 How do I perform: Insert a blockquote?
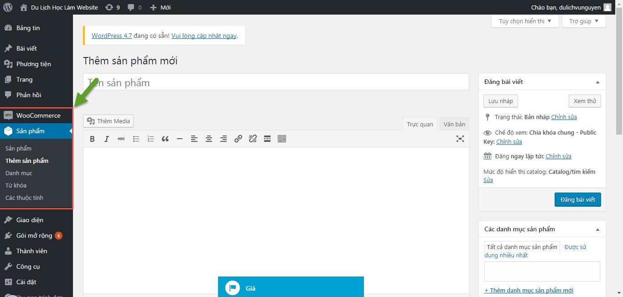point(165,139)
